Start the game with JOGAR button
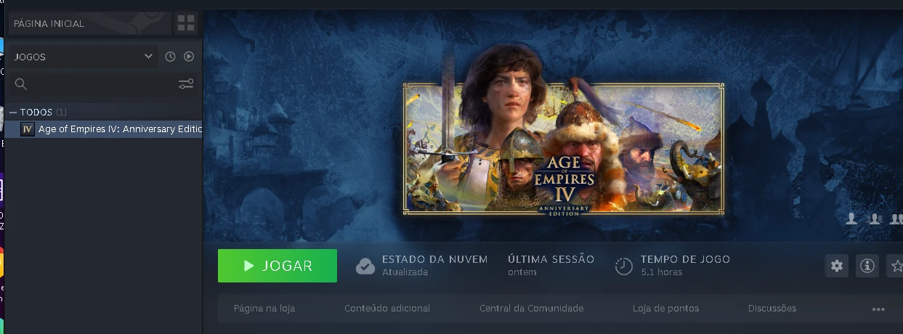 tap(278, 266)
